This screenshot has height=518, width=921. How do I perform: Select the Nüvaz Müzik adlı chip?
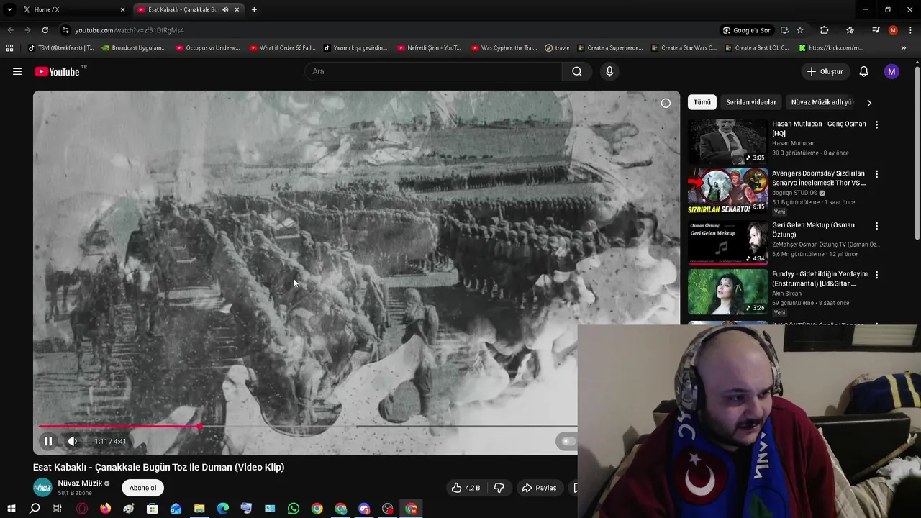point(822,102)
